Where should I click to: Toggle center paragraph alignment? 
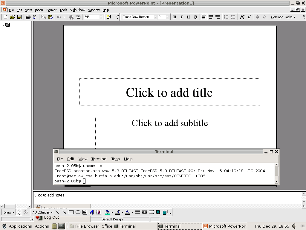point(211,17)
